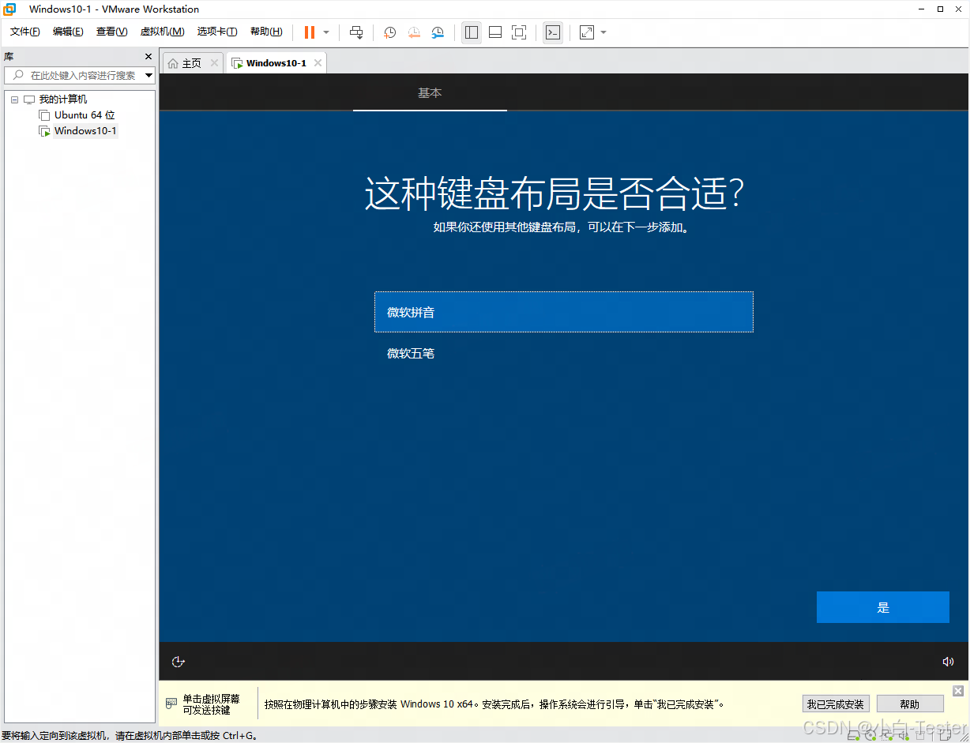Viewport: 970px width, 743px height.
Task: Select the 微软五笔 keyboard layout
Action: coord(564,353)
